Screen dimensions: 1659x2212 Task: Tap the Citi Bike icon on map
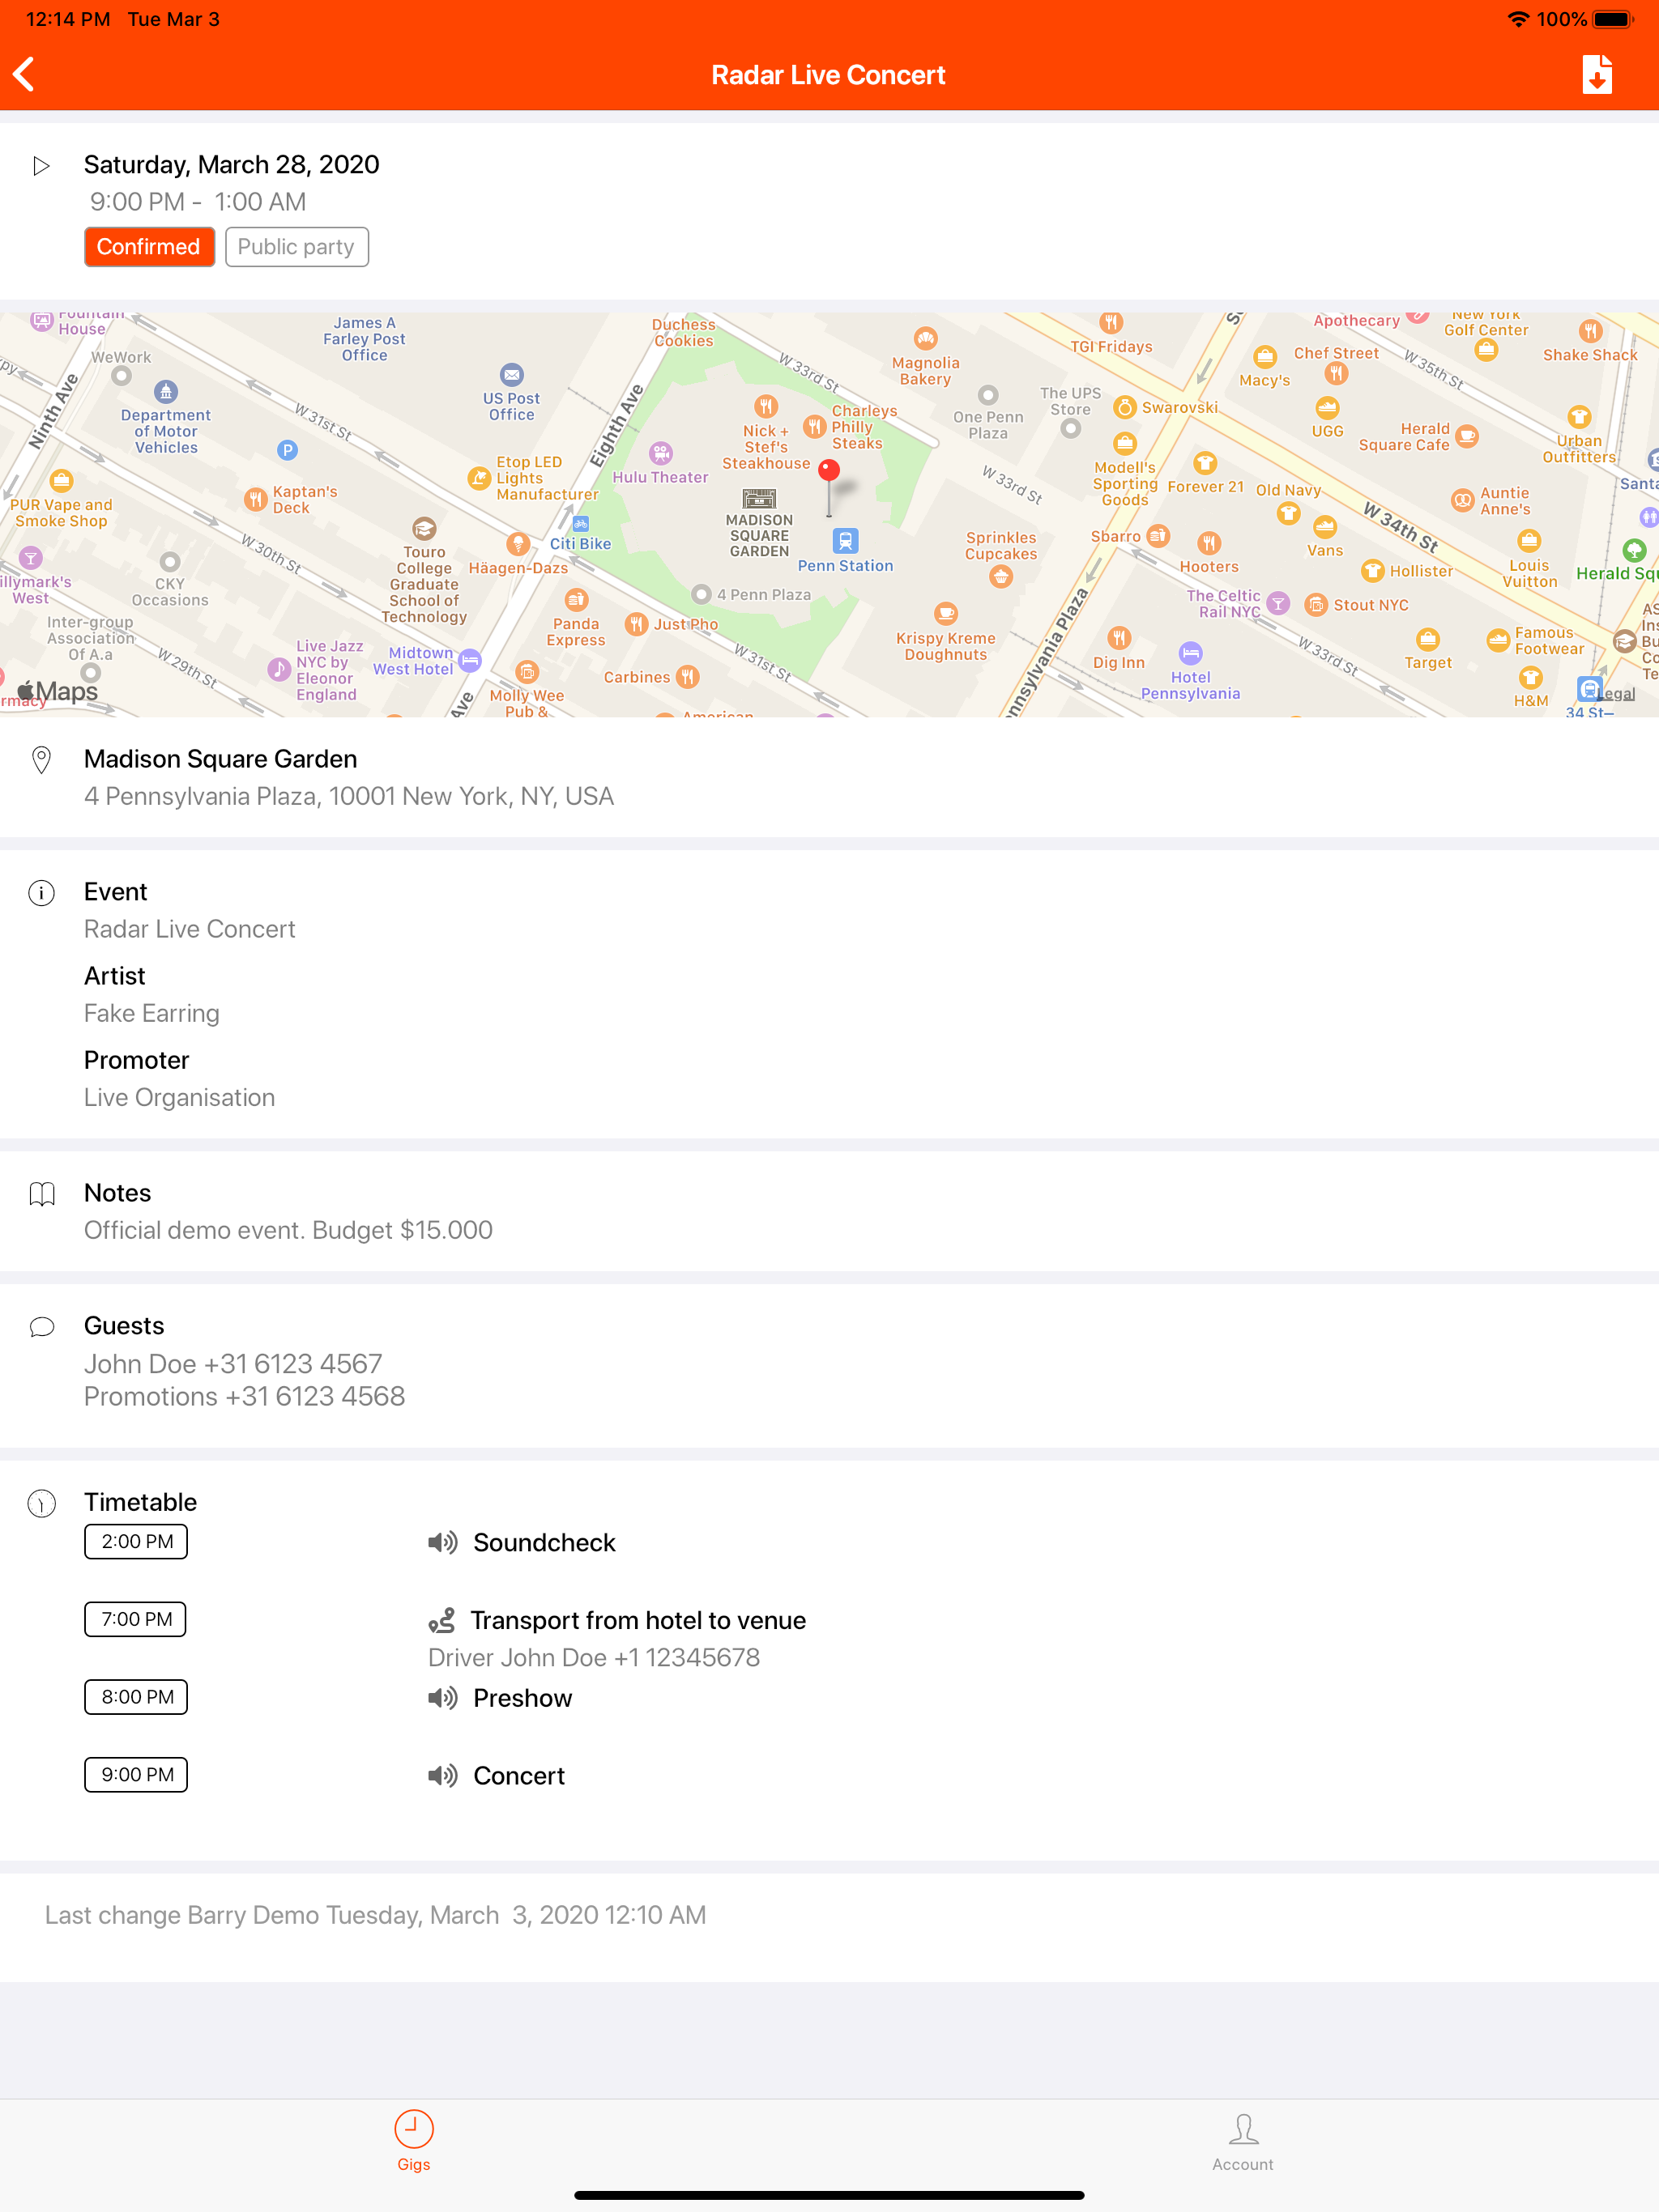click(582, 524)
